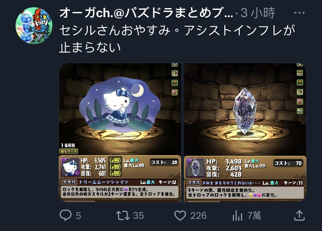Tap the bottom awakening icon in right image
This screenshot has width=322, height=231.
[x=300, y=111]
